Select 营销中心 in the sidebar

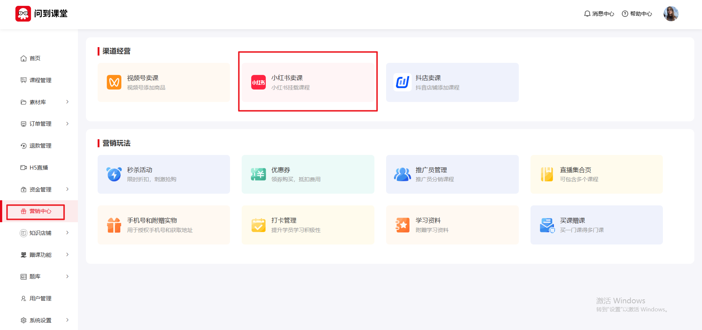point(39,211)
